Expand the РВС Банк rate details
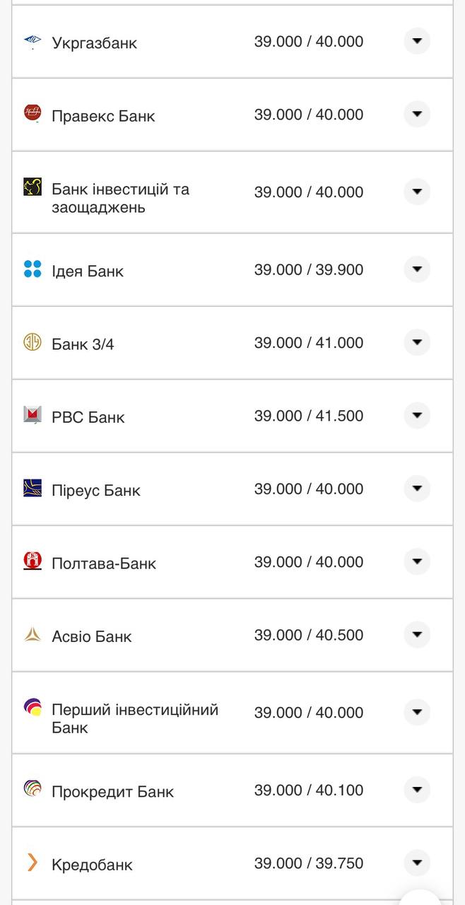Viewport: 465px width, 905px height. (x=417, y=415)
